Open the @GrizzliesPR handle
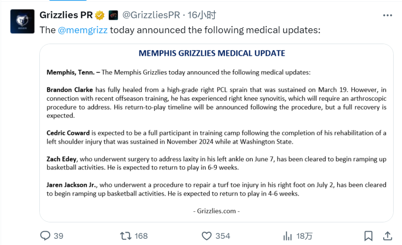The width and height of the screenshot is (402, 245). click(x=151, y=15)
